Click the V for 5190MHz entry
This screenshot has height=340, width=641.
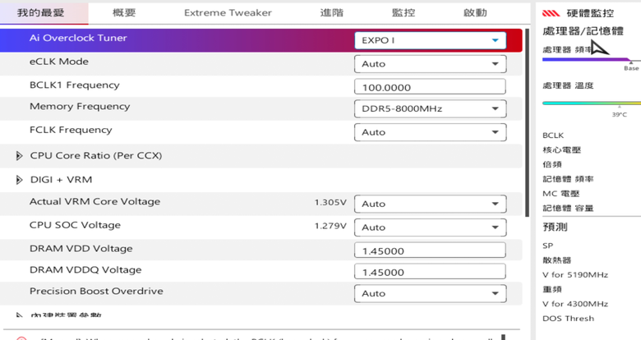coord(575,275)
